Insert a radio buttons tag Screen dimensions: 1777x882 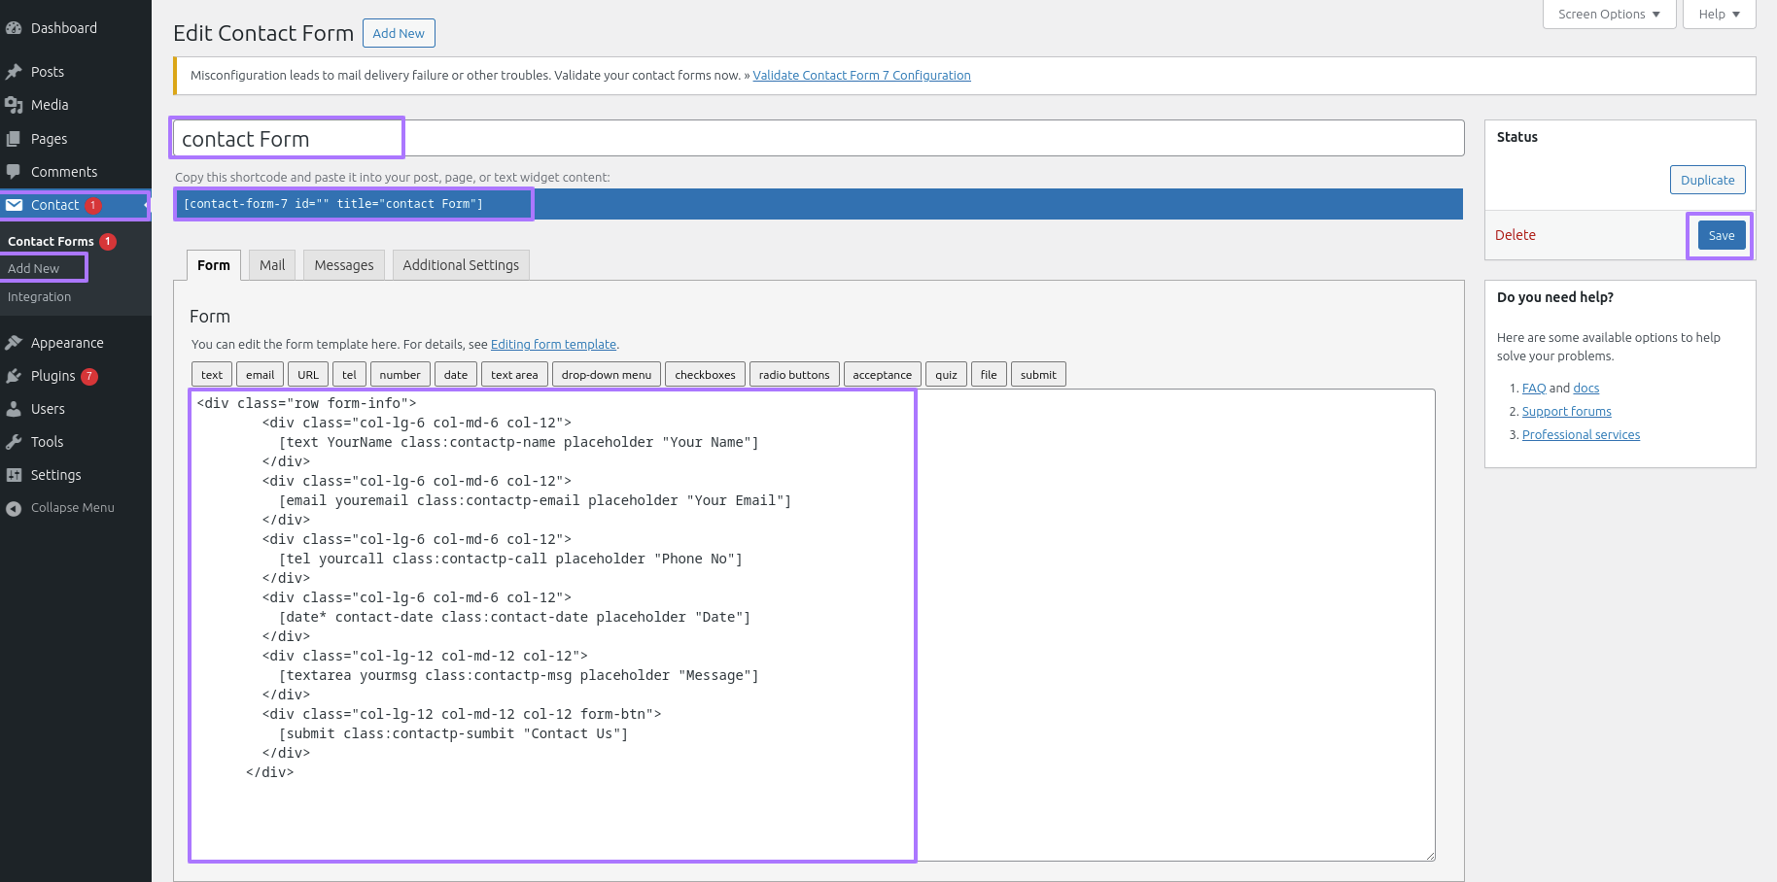pos(794,375)
